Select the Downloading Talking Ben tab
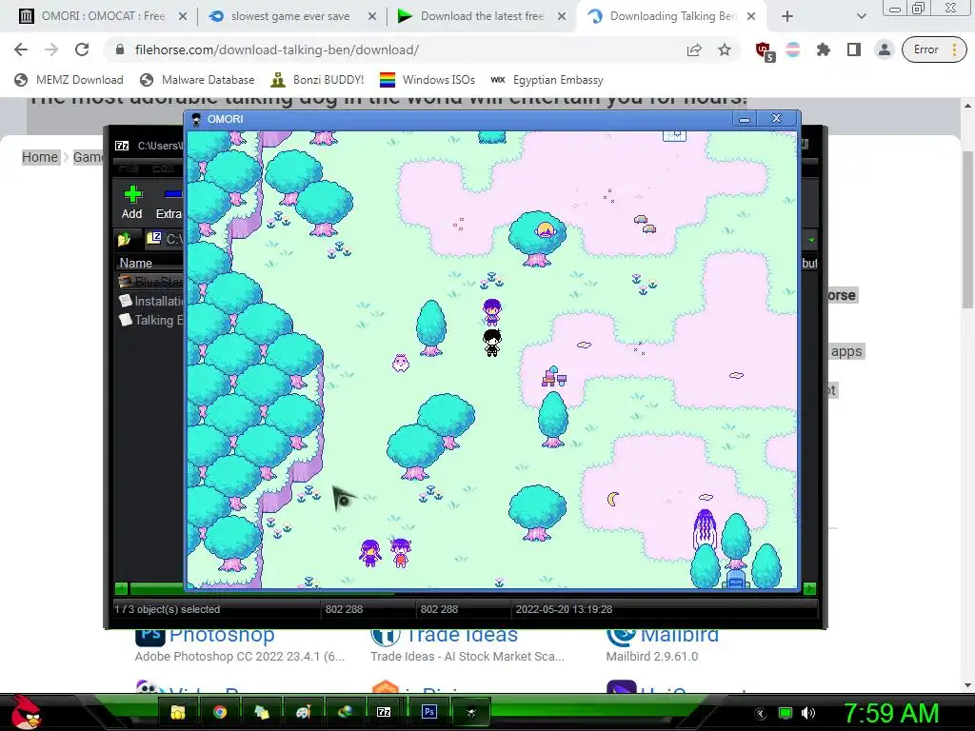The height and width of the screenshot is (731, 975). 673,16
